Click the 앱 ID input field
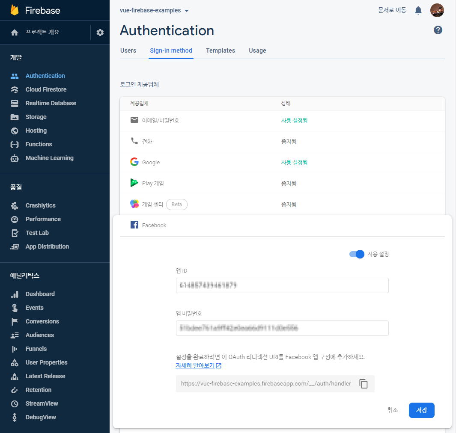The height and width of the screenshot is (433, 456). click(x=282, y=285)
